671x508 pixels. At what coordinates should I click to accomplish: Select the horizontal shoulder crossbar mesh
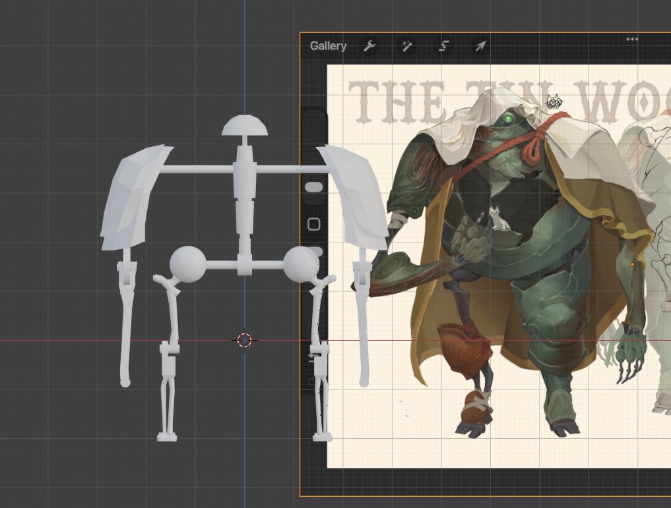coord(244,169)
